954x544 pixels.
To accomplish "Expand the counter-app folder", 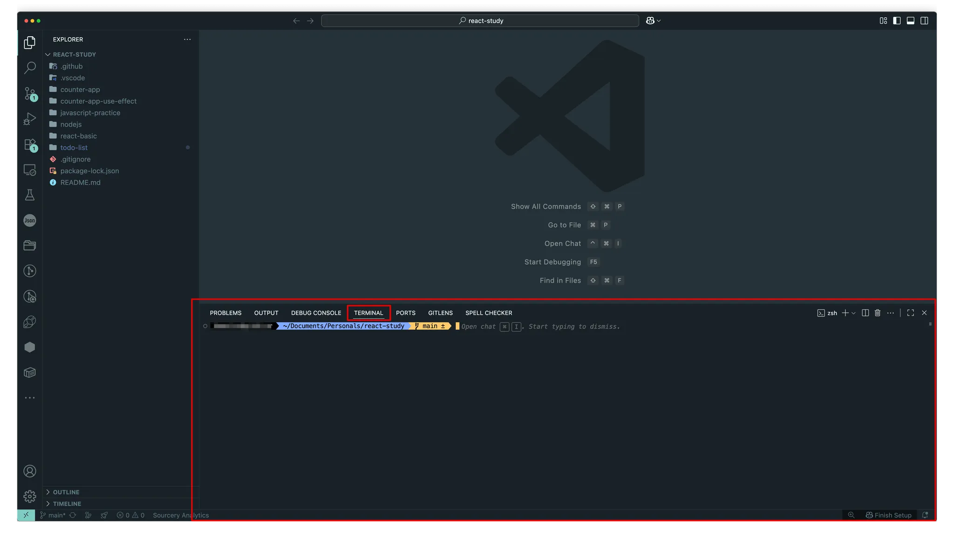I will [80, 89].
